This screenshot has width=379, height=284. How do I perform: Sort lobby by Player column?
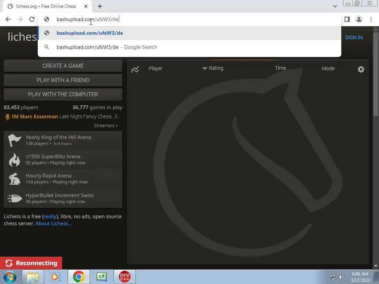[x=155, y=68]
